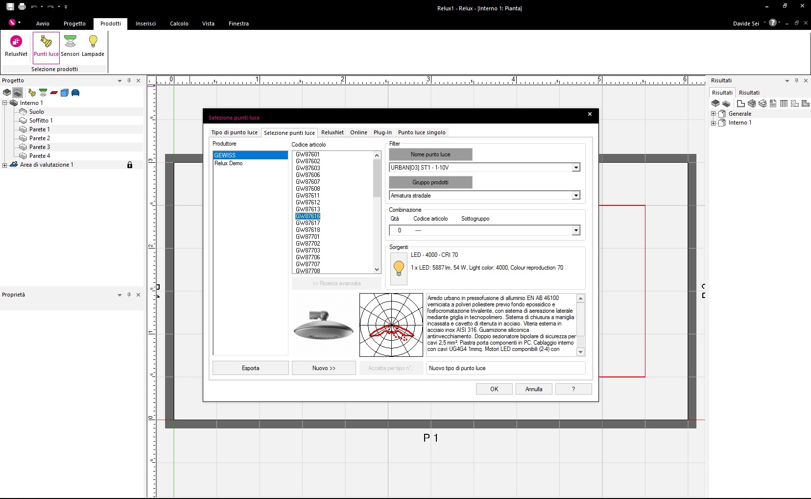Click the polar light distribution diagram
The width and height of the screenshot is (811, 499).
(391, 325)
